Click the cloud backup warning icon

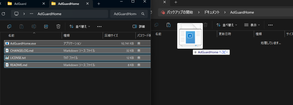coord(163,13)
